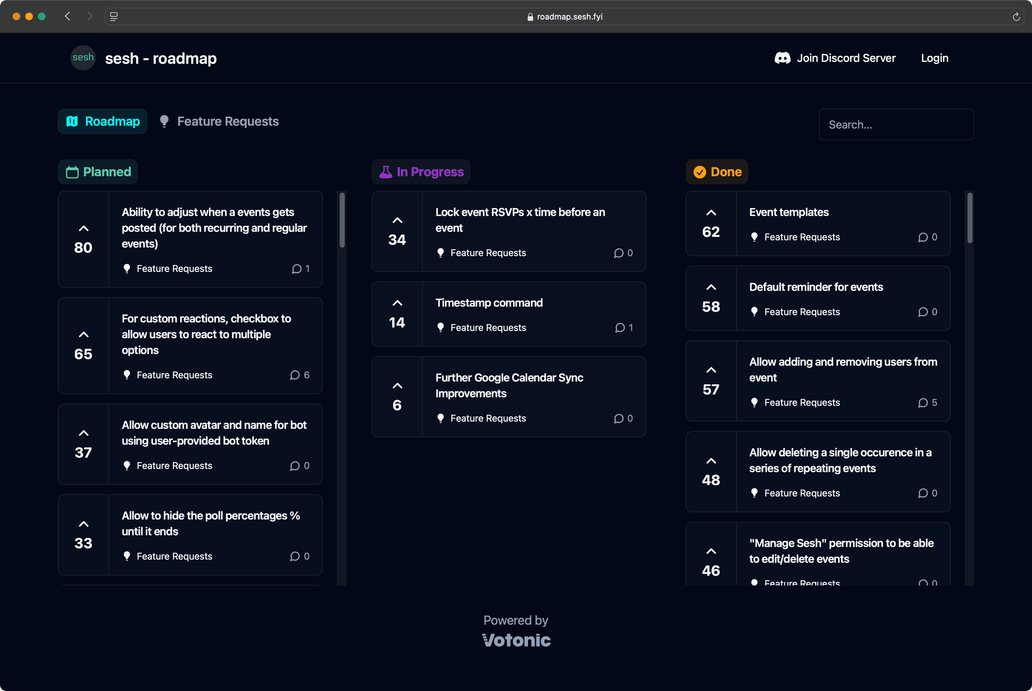Click the checkmark icon on the Done badge
1032x691 pixels.
(x=700, y=172)
